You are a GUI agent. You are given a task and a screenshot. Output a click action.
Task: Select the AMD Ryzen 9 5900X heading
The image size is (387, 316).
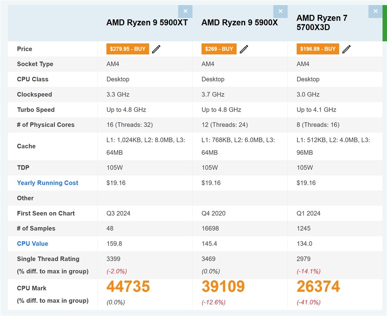click(239, 22)
